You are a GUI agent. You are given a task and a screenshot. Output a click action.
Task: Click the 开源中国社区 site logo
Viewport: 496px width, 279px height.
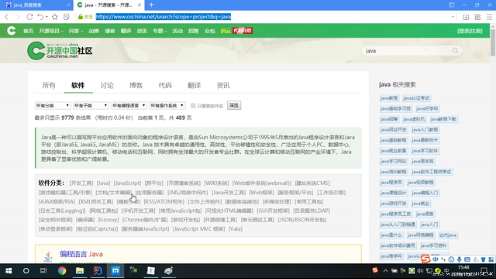(60, 51)
